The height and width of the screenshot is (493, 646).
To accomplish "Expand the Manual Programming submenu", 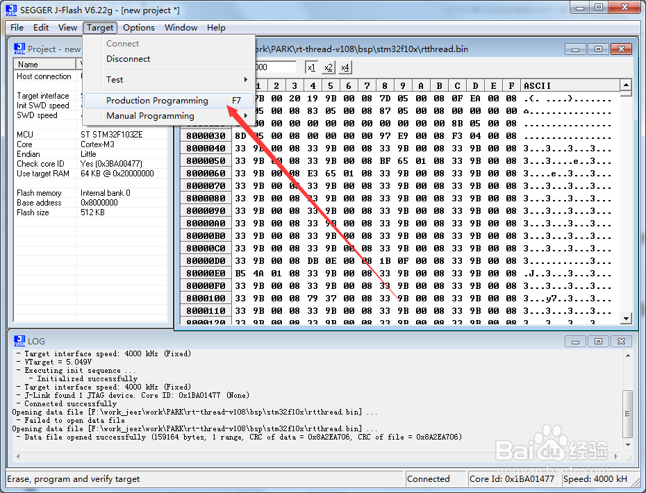I will 169,116.
